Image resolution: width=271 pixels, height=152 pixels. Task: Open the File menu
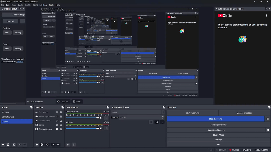point(3,5)
